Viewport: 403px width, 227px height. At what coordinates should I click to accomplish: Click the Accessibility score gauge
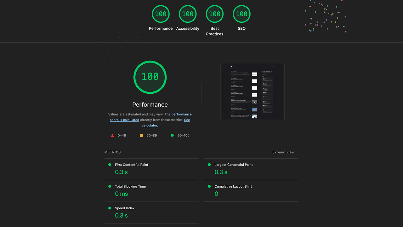click(x=188, y=14)
